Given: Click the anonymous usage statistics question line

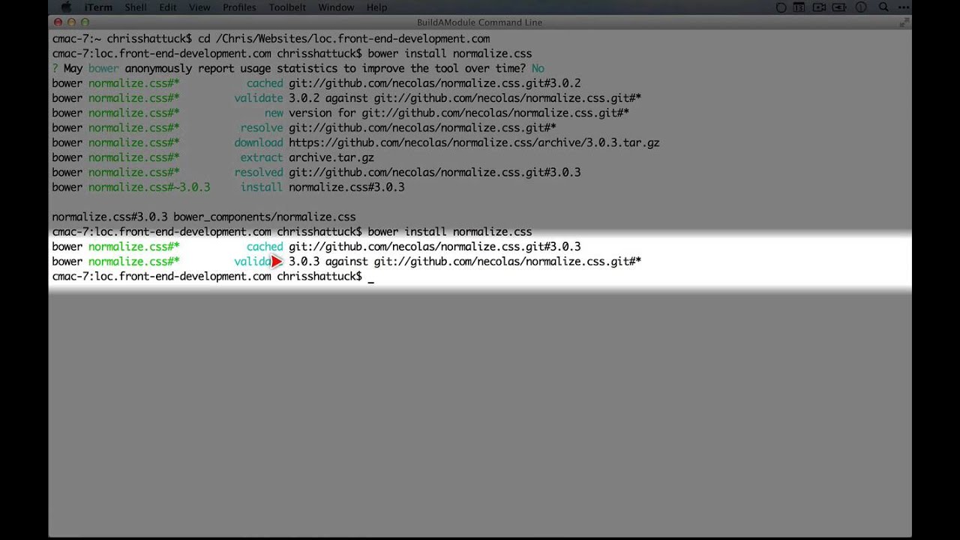Looking at the screenshot, I should point(298,68).
